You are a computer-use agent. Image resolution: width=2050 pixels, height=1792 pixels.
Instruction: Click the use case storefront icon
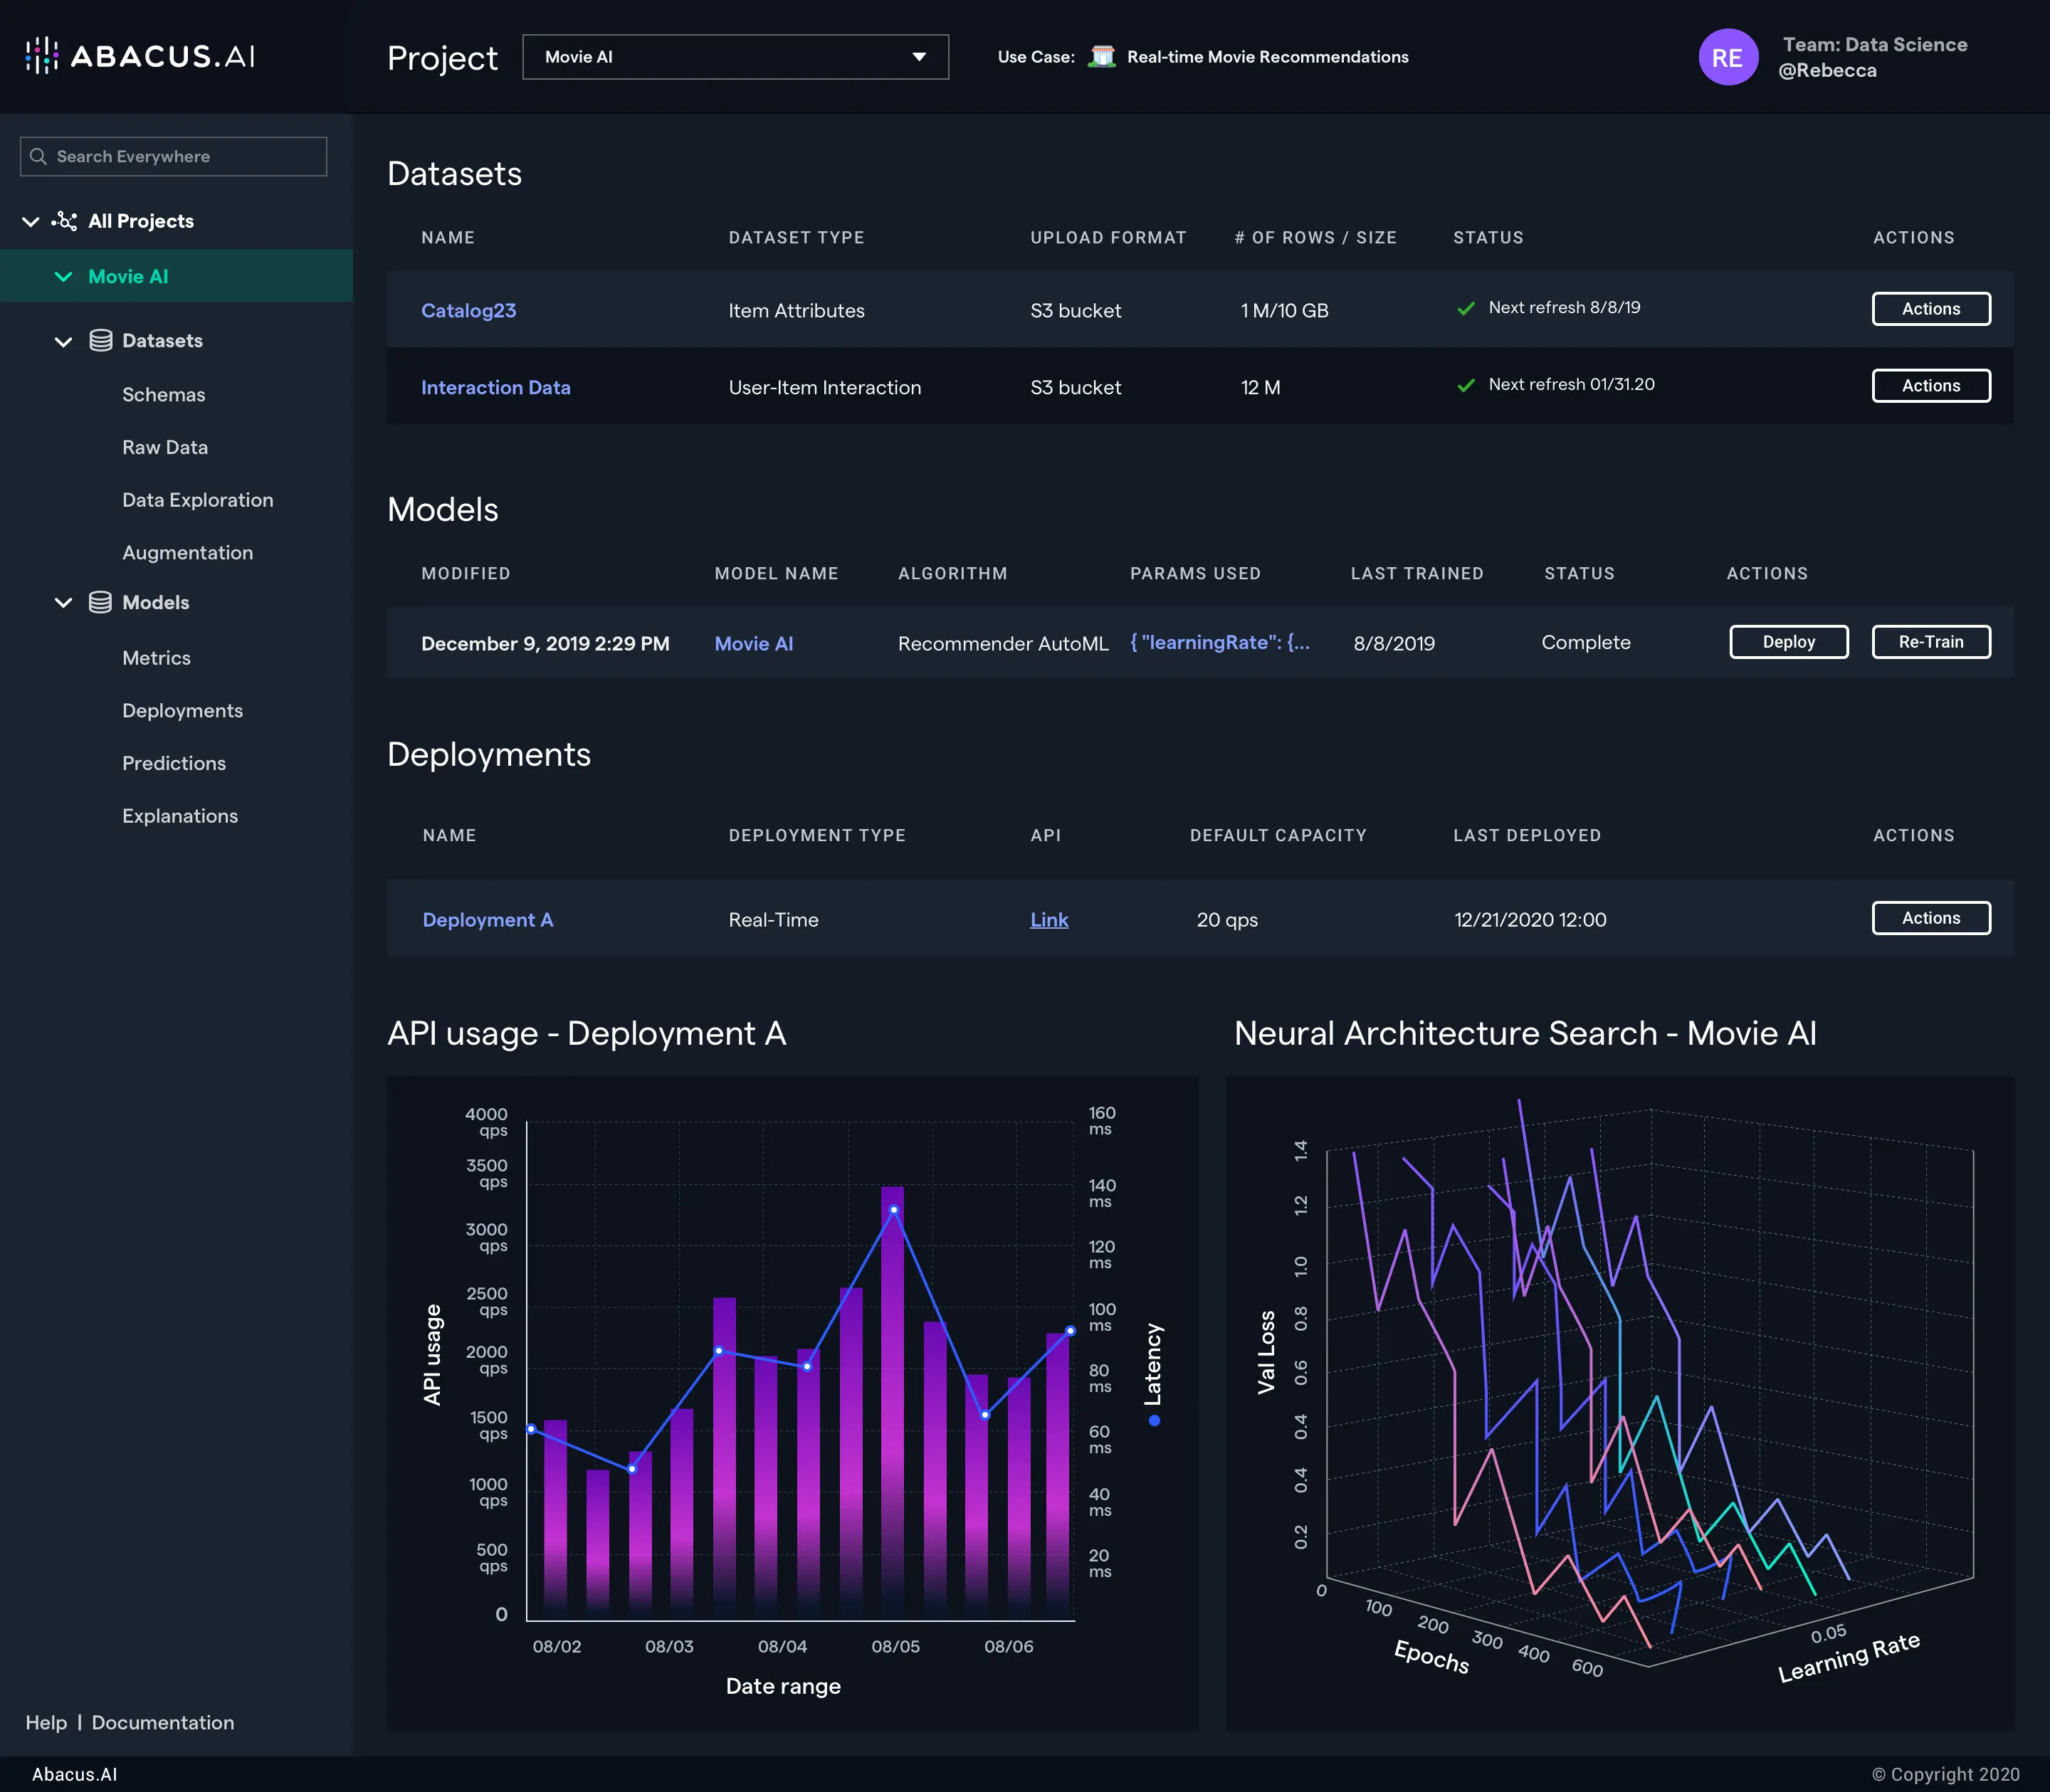(x=1101, y=57)
